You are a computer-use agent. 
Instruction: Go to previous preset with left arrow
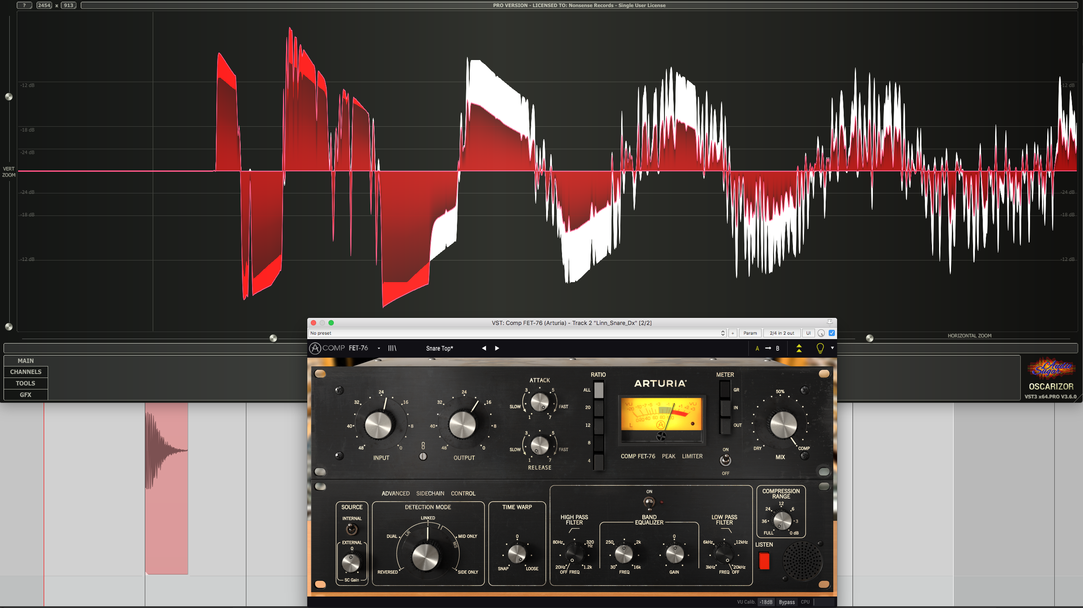(484, 348)
